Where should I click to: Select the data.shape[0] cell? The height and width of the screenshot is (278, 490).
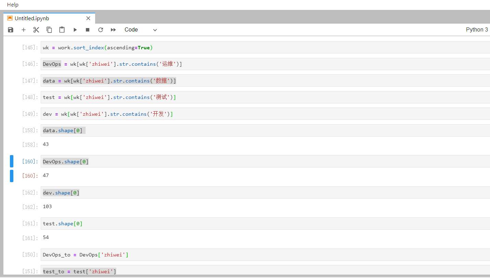(265, 130)
